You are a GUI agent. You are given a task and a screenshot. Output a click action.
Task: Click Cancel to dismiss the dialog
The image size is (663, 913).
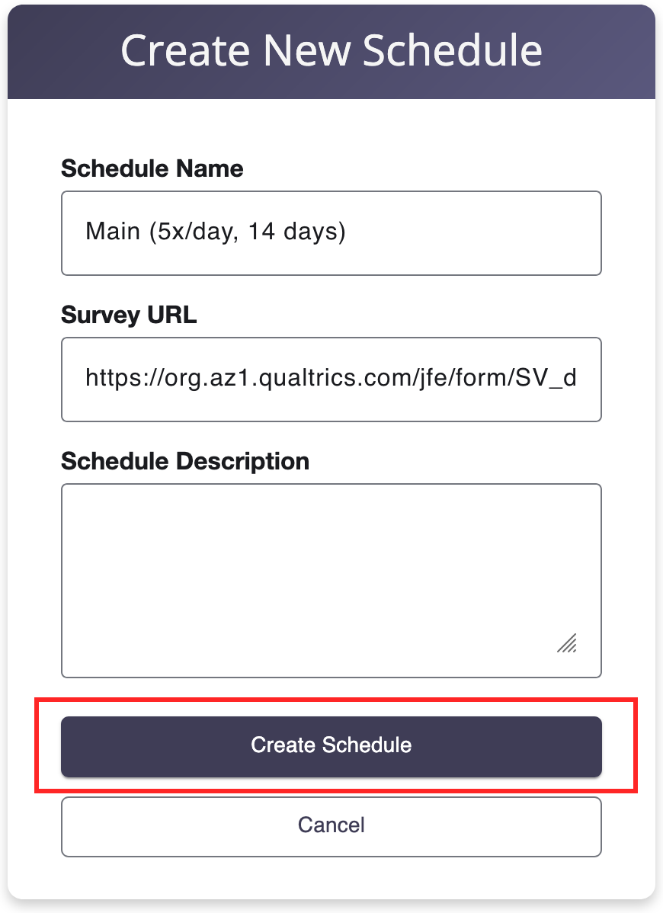coord(331,826)
